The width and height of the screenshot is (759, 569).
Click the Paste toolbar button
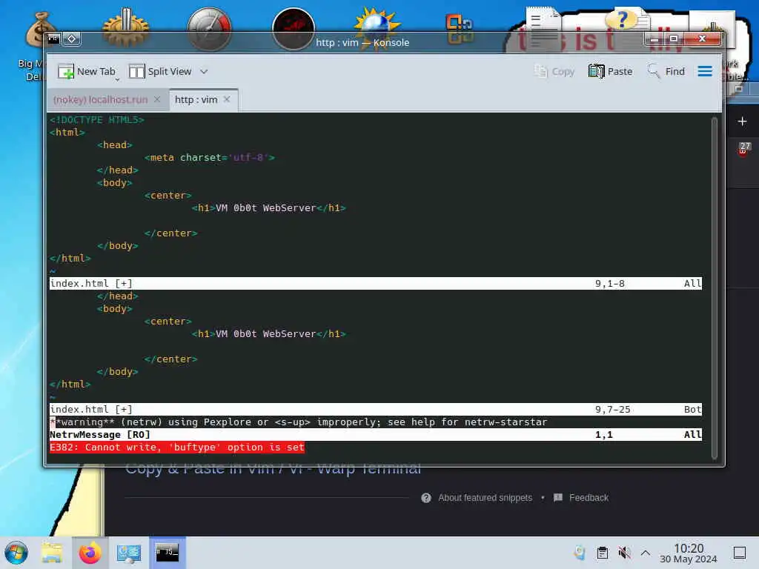click(x=611, y=72)
